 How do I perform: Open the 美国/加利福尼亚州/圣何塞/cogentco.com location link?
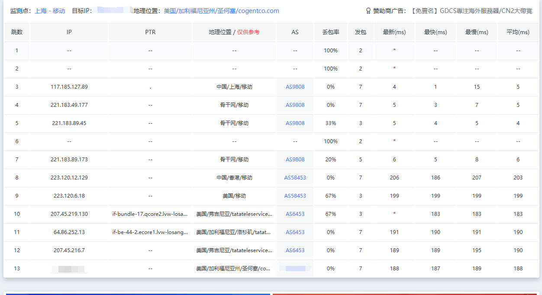(221, 11)
